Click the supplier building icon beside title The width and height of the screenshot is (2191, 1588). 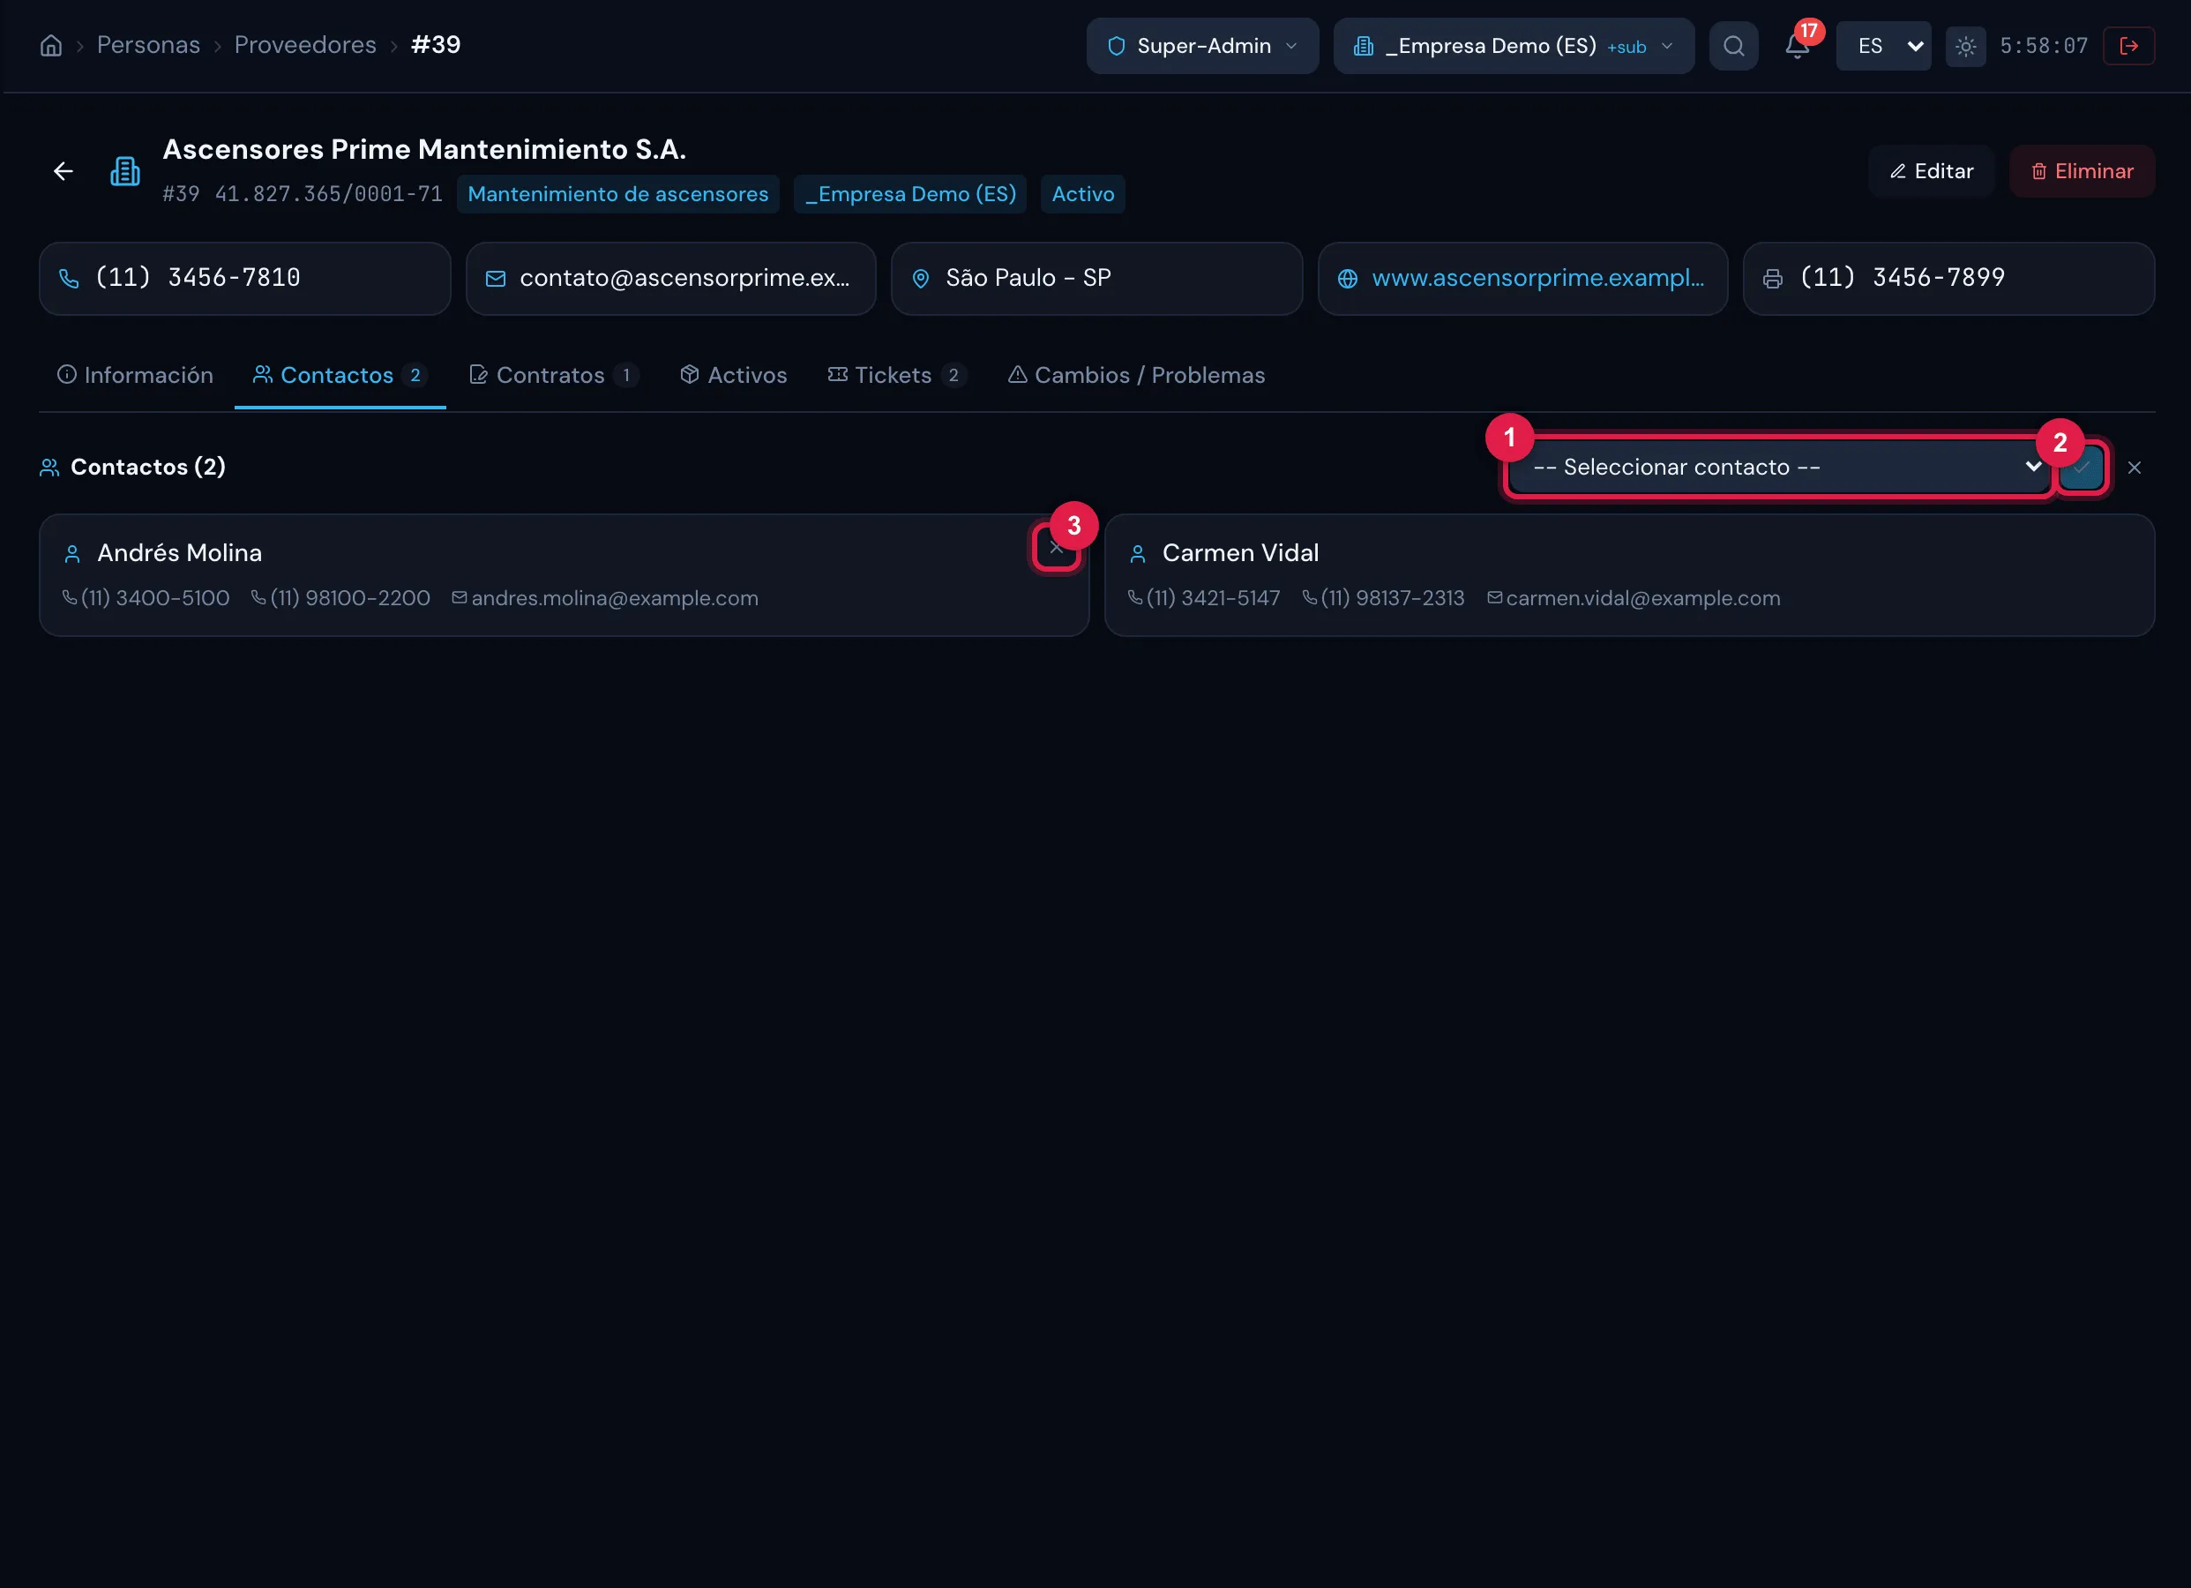point(124,171)
